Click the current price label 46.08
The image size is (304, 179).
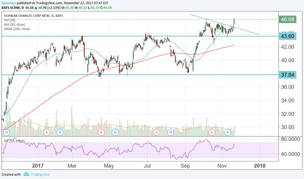click(287, 19)
